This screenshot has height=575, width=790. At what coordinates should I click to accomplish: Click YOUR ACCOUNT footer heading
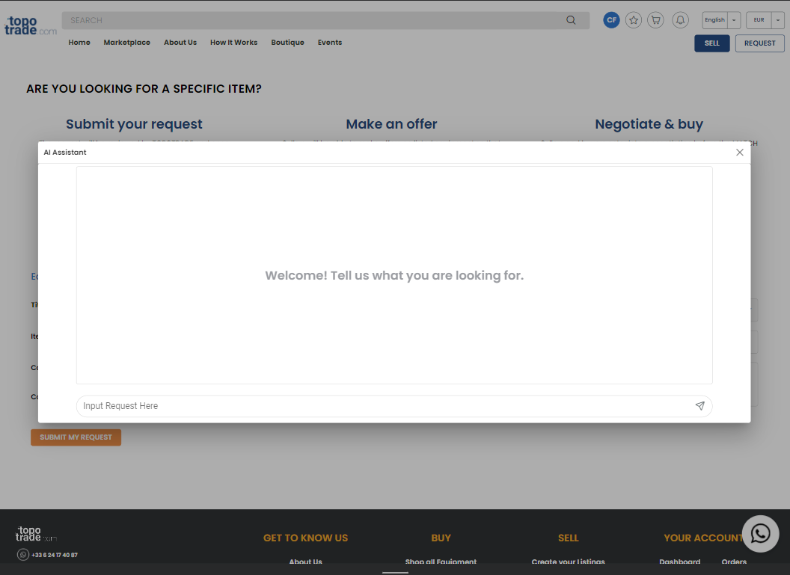point(703,538)
